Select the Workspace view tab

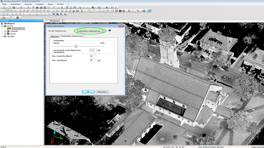click(x=54, y=21)
